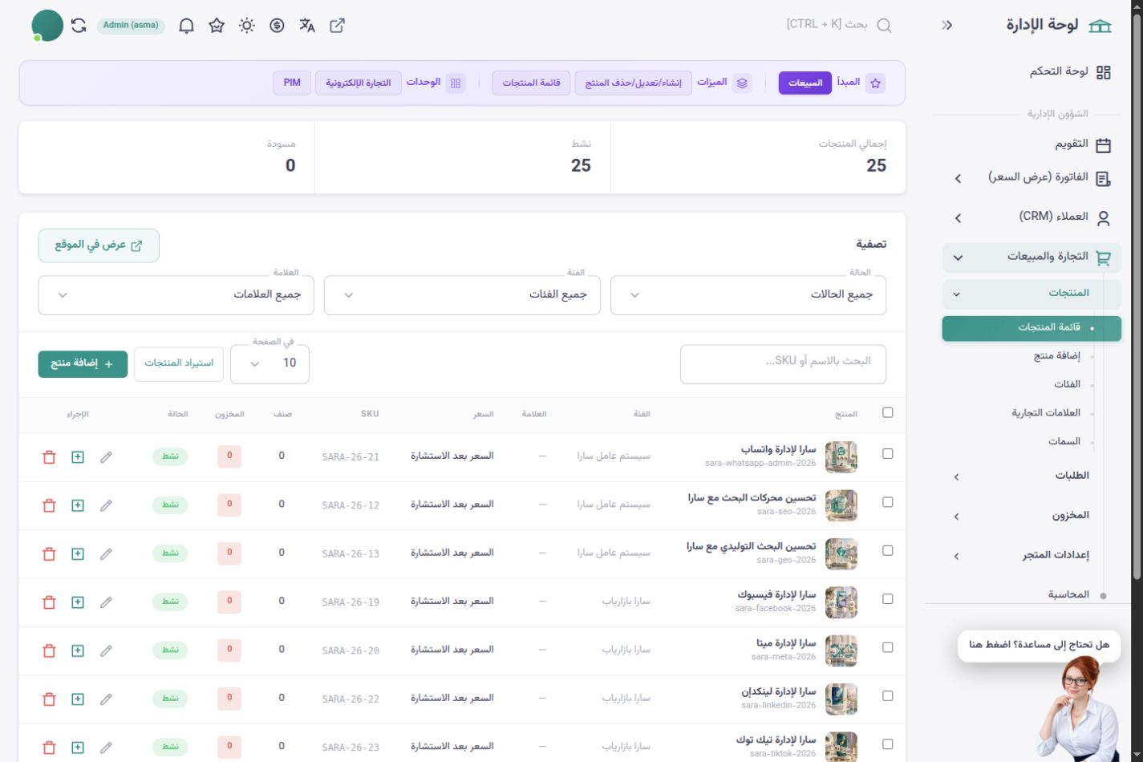Click the عرض في الموقع button
Image resolution: width=1143 pixels, height=762 pixels.
[x=99, y=245]
